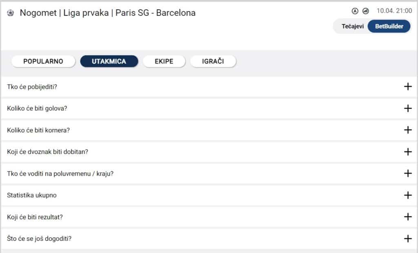Image resolution: width=418 pixels, height=253 pixels.
Task: Select the UTAKMICA tab
Action: click(109, 62)
